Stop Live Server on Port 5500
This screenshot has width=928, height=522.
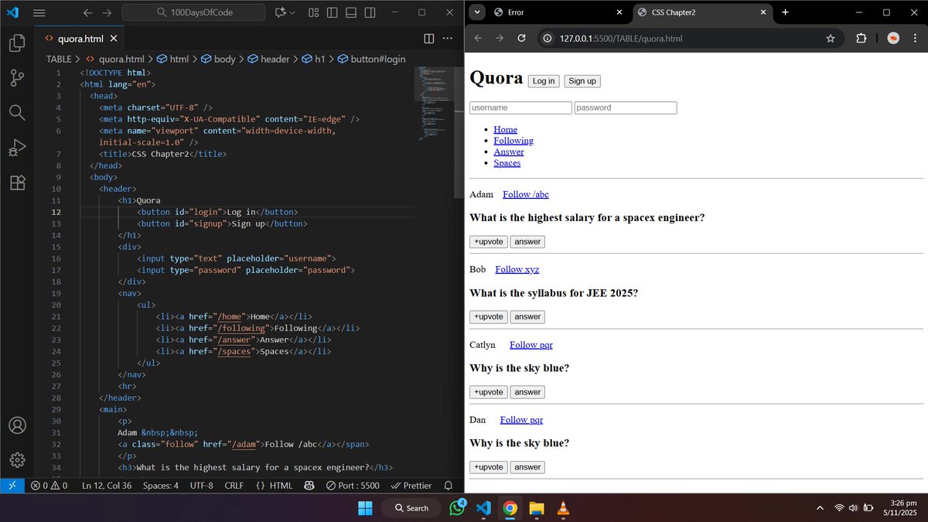pos(353,486)
